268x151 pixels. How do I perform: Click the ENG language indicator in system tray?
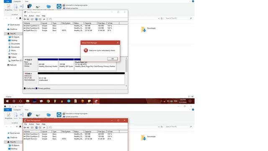175,101
